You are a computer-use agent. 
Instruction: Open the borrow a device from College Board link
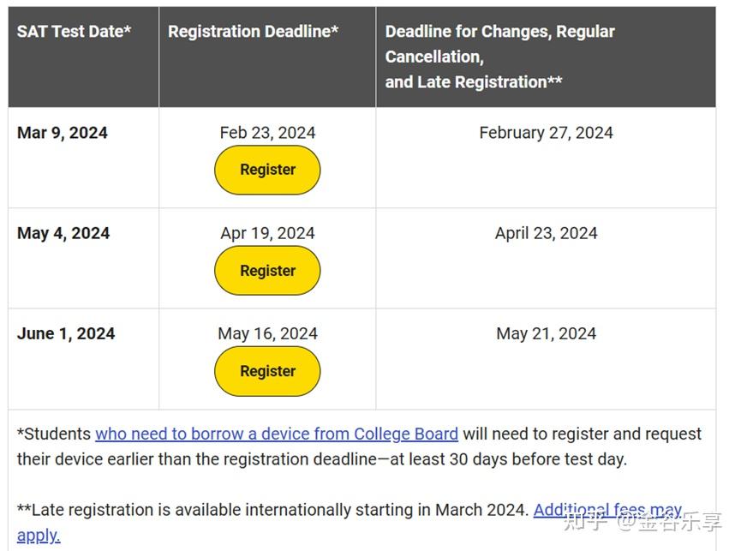(x=277, y=434)
